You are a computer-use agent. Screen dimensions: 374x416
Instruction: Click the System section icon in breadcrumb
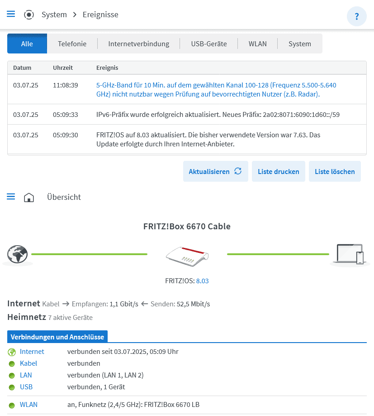coord(29,15)
